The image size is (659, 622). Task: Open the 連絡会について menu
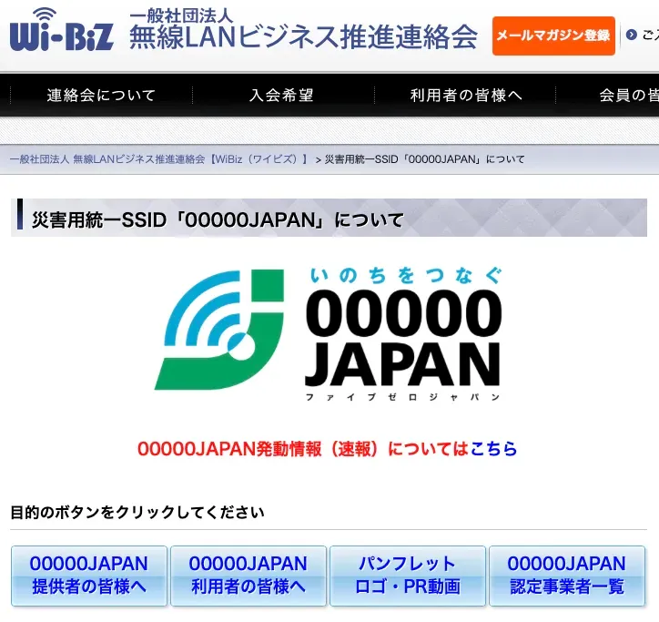pos(101,95)
